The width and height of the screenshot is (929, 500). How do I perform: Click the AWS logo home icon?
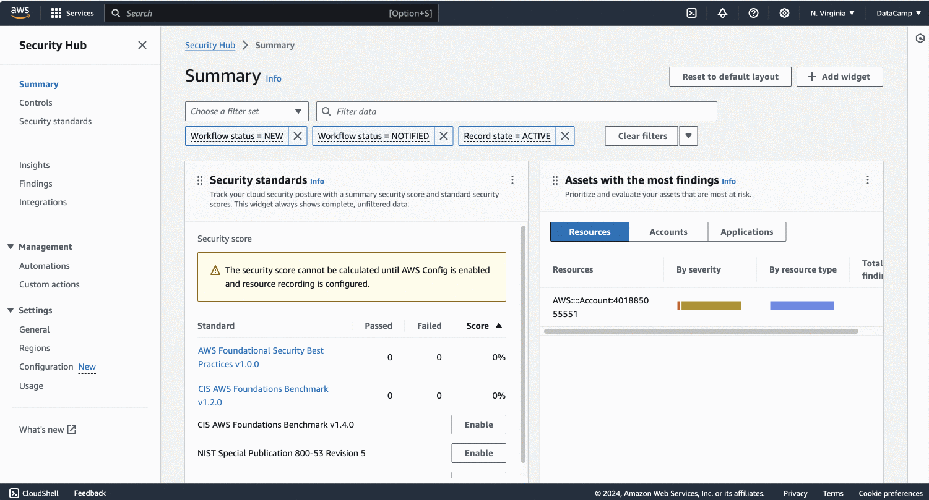[x=20, y=13]
